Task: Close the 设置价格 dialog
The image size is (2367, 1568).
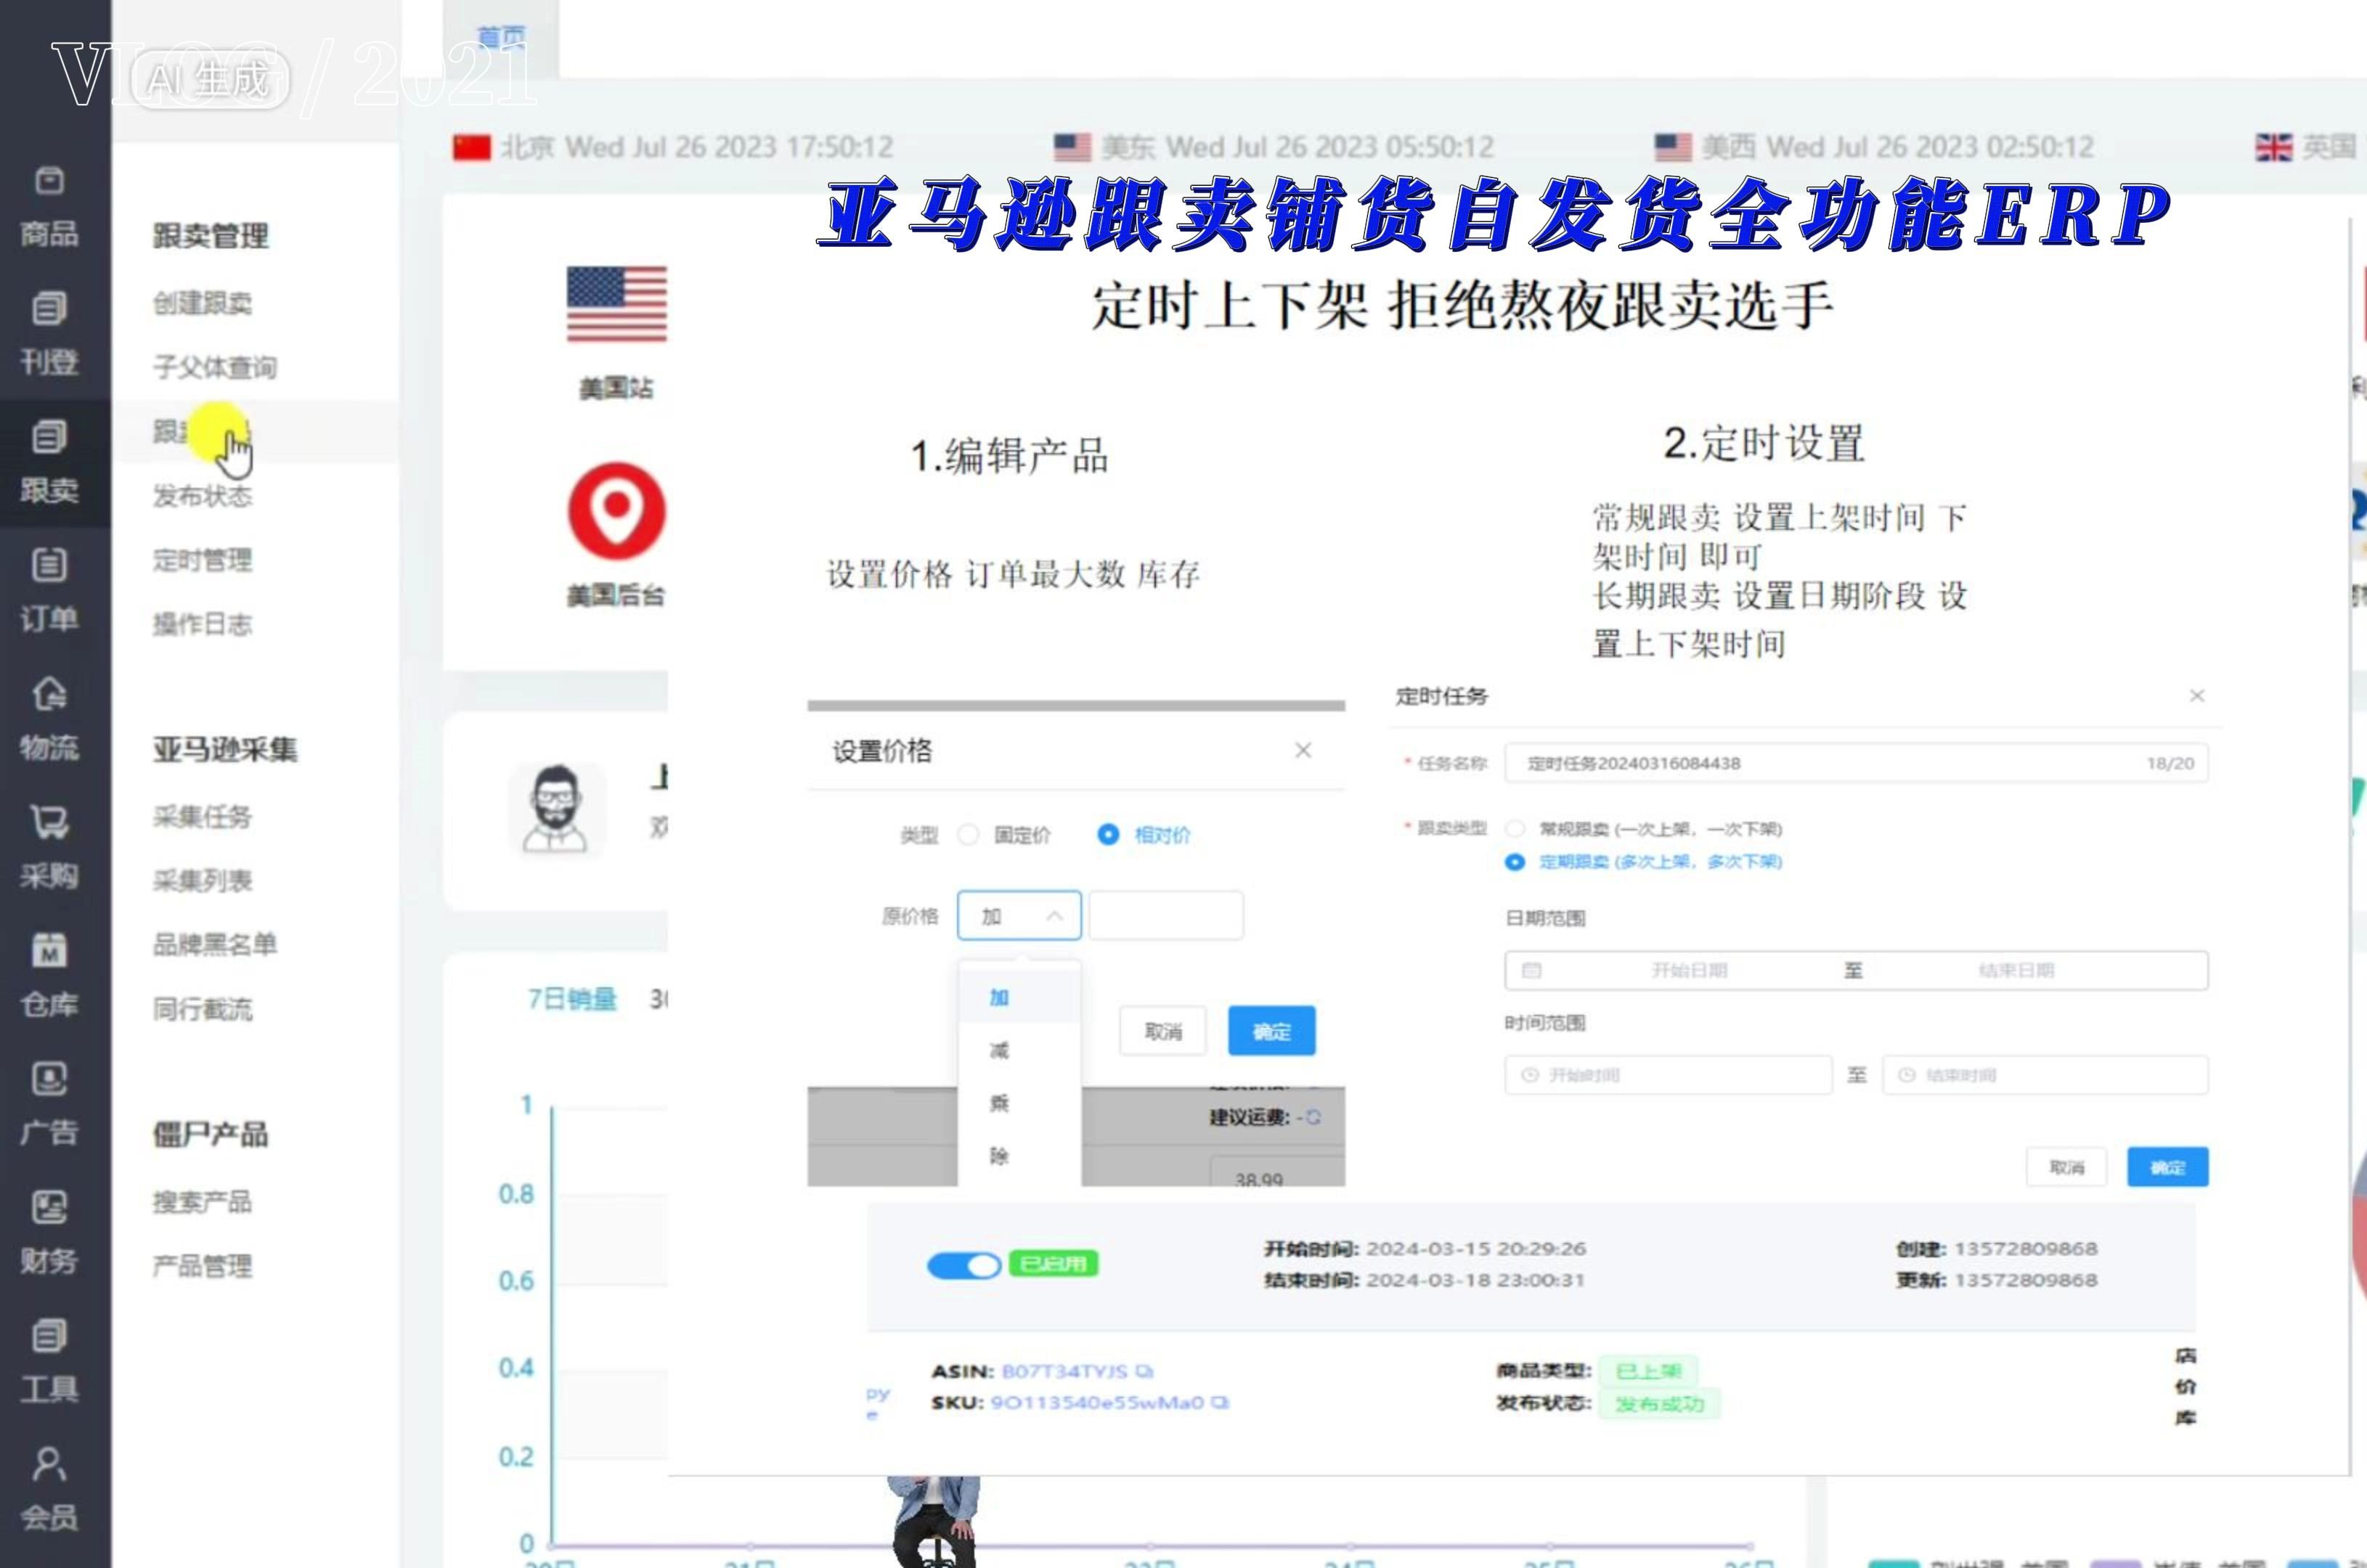Action: pyautogui.click(x=1302, y=750)
